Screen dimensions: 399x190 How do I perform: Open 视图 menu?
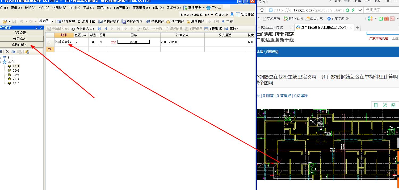tap(75, 8)
